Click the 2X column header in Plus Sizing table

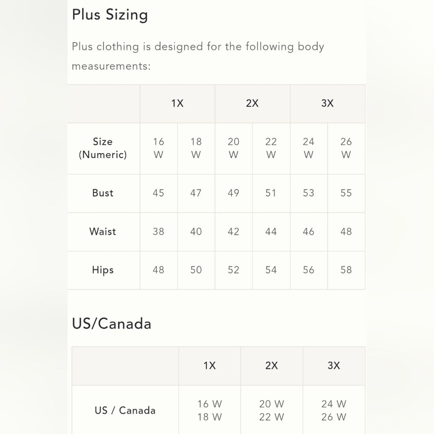coord(253,104)
